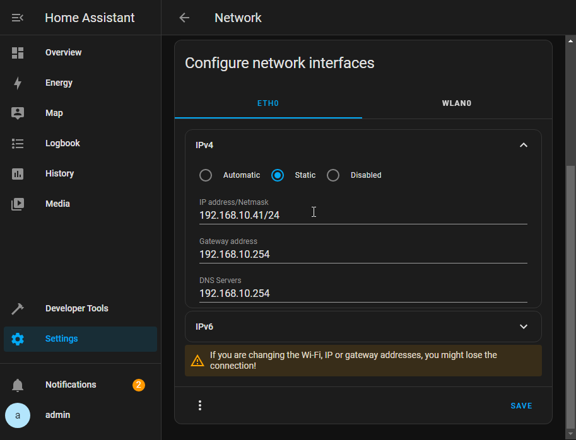Collapse the sidebar using the menu icon
This screenshot has width=576, height=440.
18,18
